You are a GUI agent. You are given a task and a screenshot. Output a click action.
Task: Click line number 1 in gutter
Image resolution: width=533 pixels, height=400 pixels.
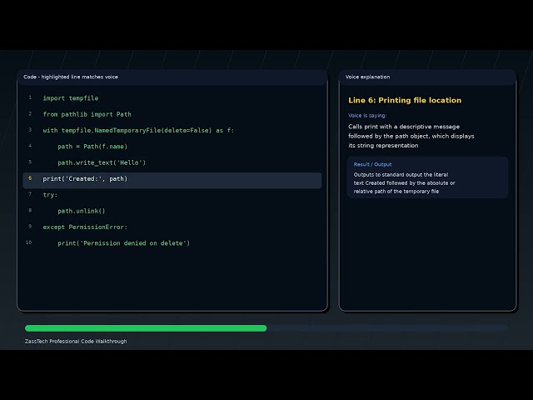coord(30,97)
